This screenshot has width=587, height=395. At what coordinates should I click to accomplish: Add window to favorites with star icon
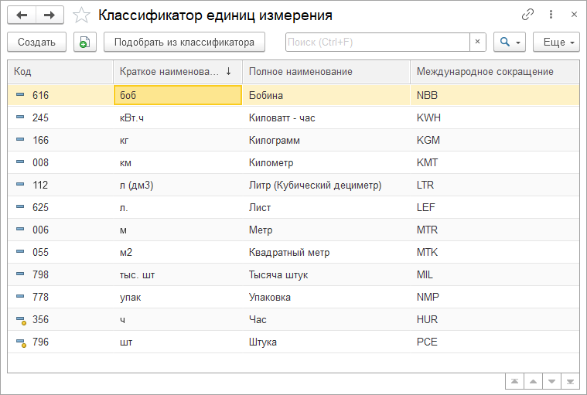point(80,15)
